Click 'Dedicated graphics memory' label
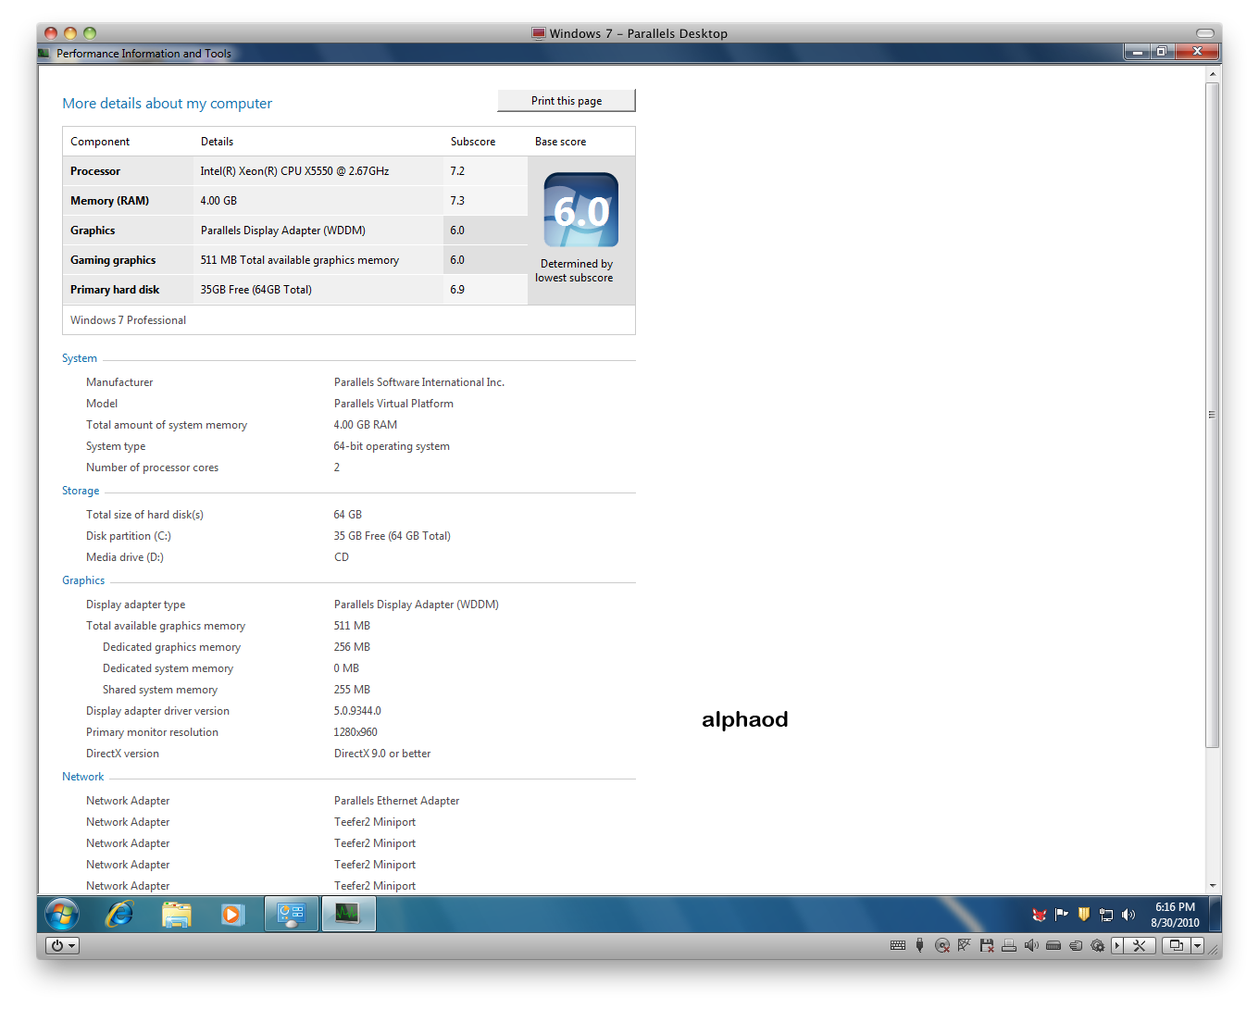 (x=171, y=647)
